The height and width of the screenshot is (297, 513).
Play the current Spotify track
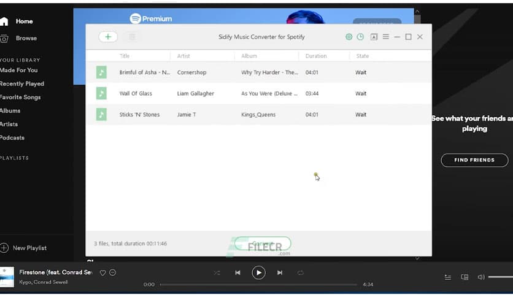(x=258, y=273)
